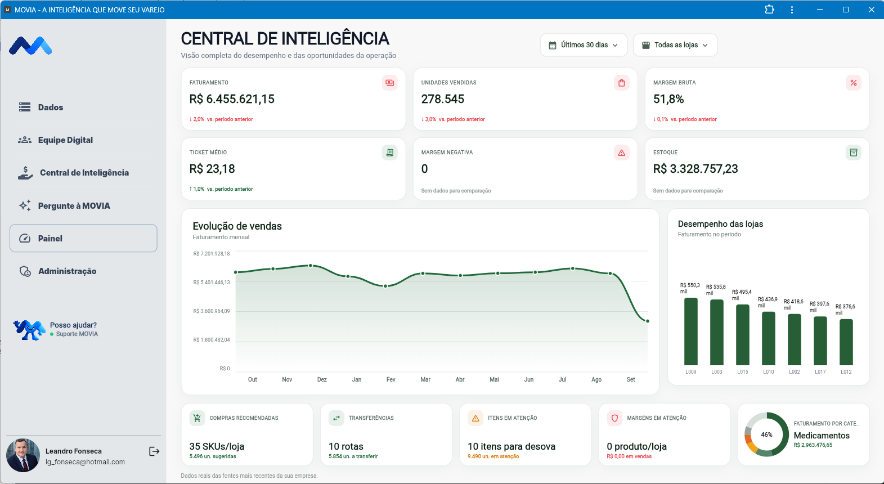Click the R$ 6.455.621,15 revenue value
884x484 pixels.
click(232, 99)
